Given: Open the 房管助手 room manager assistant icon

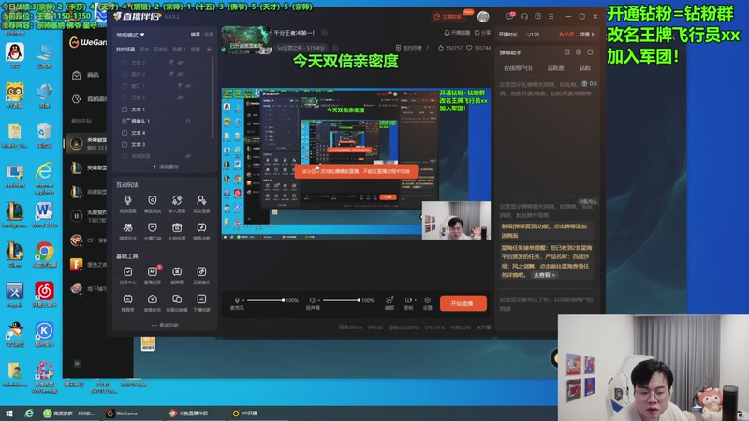Looking at the screenshot, I should [153, 299].
